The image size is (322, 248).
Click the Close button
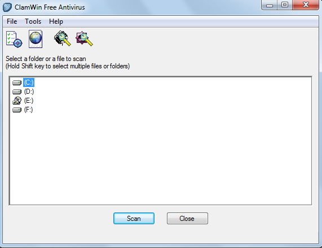click(187, 219)
